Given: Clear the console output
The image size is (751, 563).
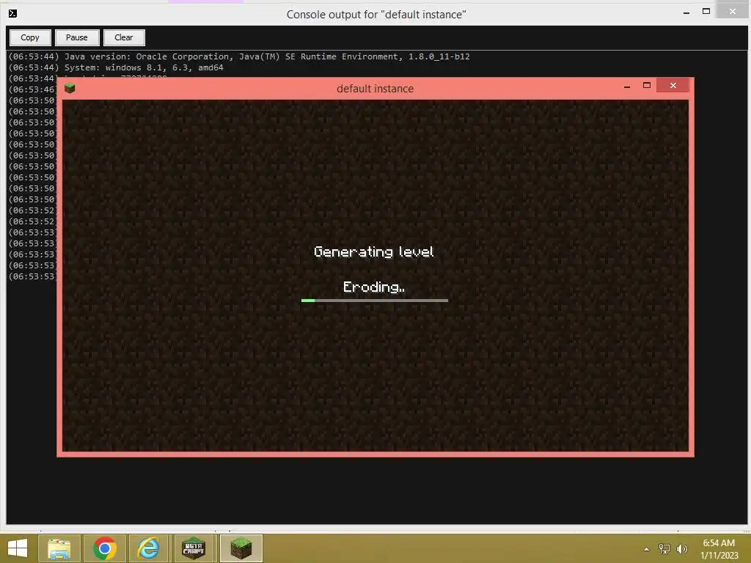Looking at the screenshot, I should point(123,37).
